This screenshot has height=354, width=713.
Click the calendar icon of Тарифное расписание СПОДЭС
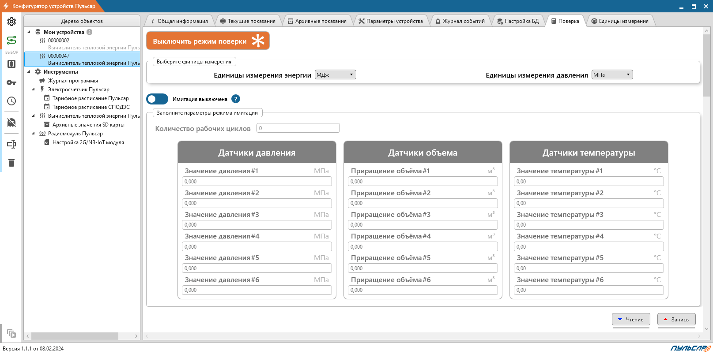coord(47,107)
